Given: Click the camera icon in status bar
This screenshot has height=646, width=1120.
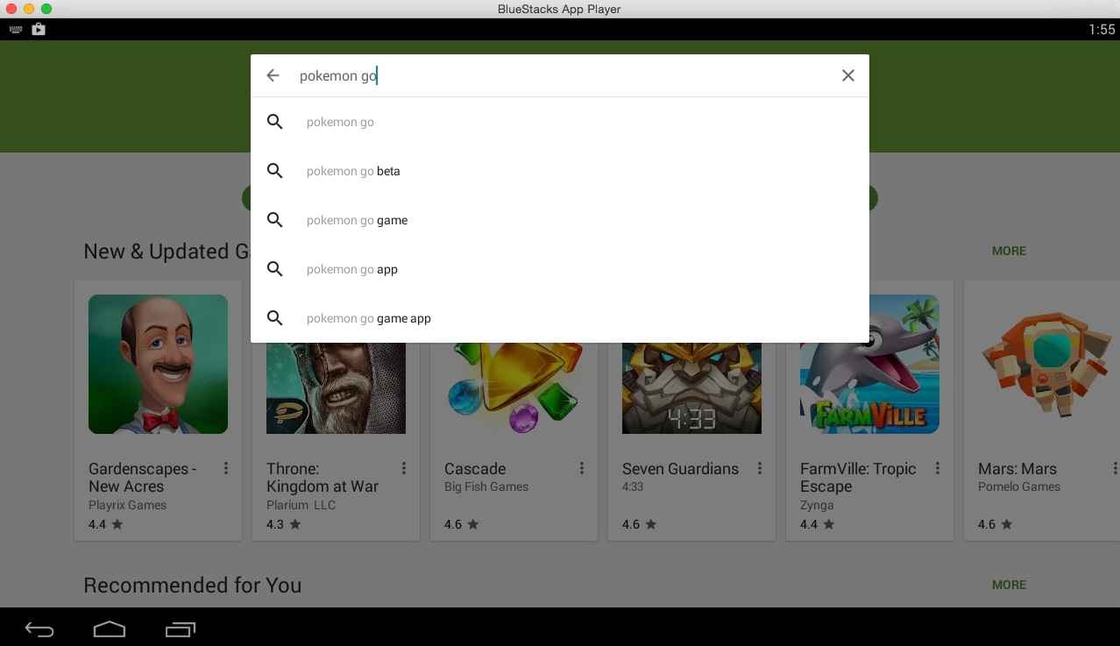Looking at the screenshot, I should [x=39, y=29].
